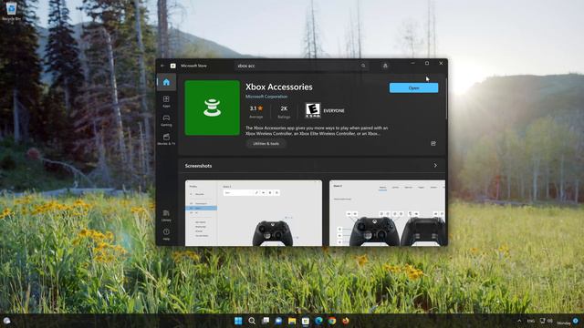Click the share icon on app page

pos(433,143)
